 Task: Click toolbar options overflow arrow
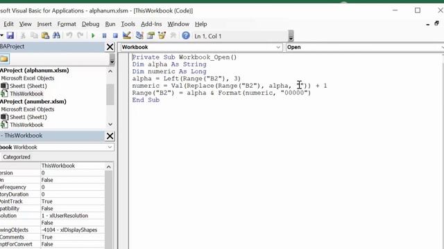tap(291, 36)
